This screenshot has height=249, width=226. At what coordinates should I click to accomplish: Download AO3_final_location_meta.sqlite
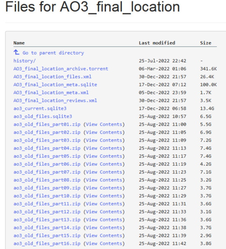[55, 85]
